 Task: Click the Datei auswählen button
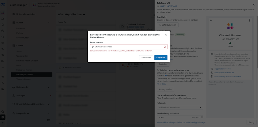168,25
